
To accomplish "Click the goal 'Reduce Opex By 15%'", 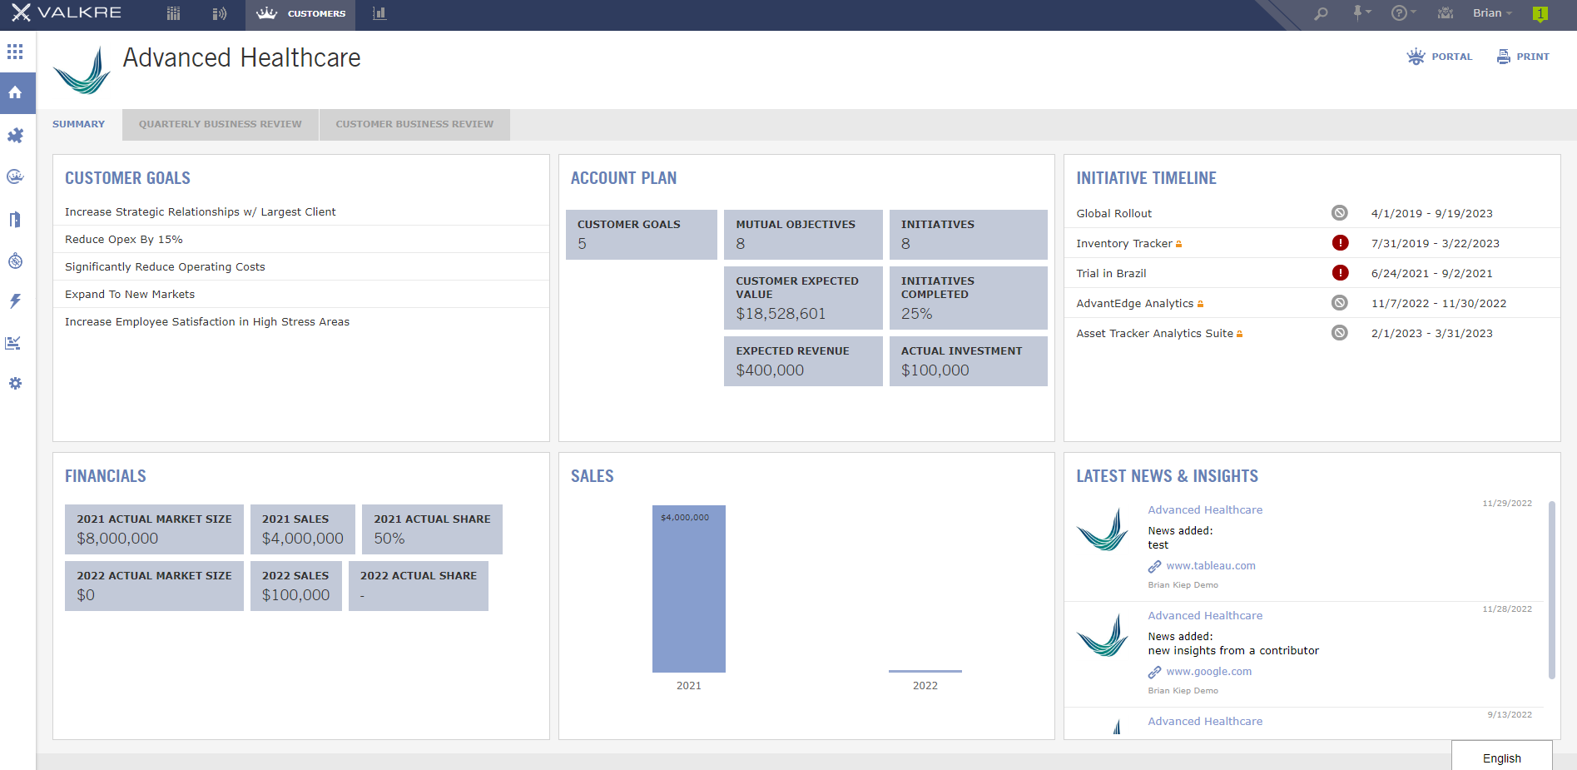I will [x=124, y=239].
